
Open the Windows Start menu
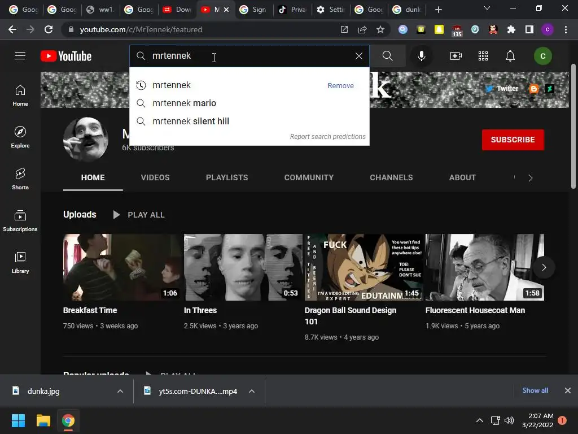pyautogui.click(x=18, y=420)
